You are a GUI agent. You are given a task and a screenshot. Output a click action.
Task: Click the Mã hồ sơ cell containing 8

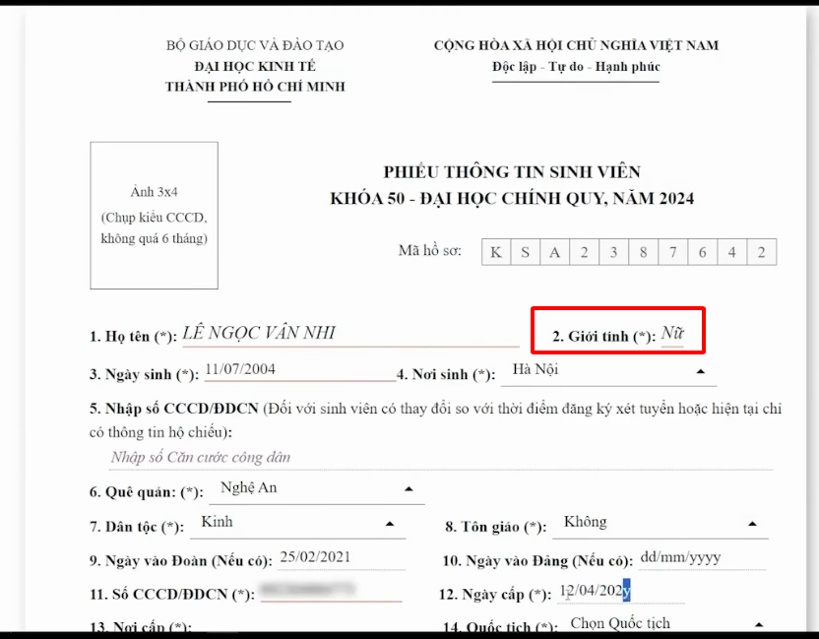click(644, 252)
